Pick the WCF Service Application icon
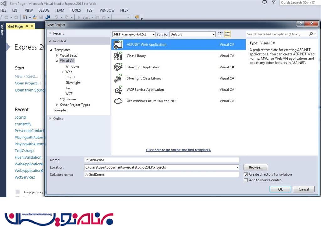The height and width of the screenshot is (227, 321). (x=118, y=90)
